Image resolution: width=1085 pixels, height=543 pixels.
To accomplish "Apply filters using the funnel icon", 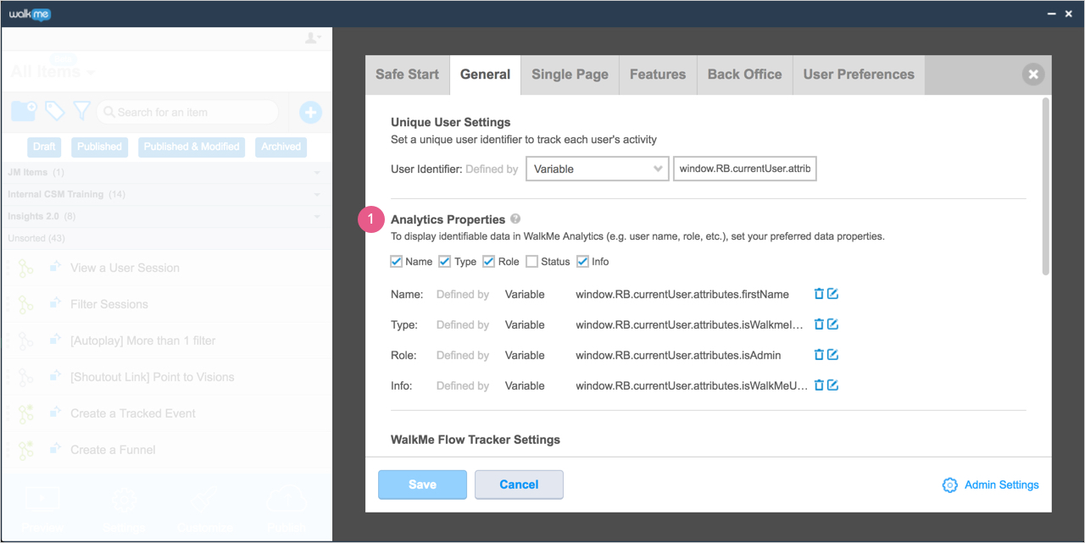I will (81, 111).
